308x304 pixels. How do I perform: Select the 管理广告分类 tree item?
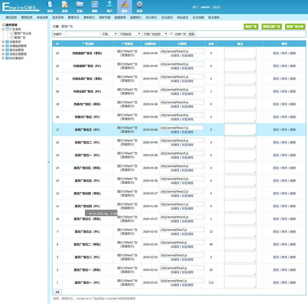(23, 33)
